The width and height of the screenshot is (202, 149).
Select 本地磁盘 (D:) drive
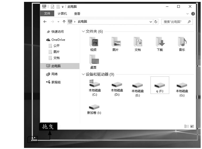pos(117,89)
